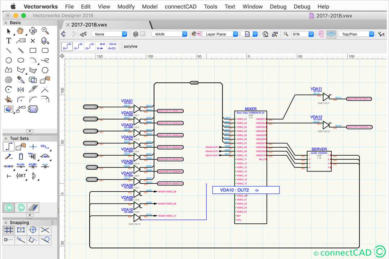
Task: Select the Rectangle tool
Action: point(33,50)
